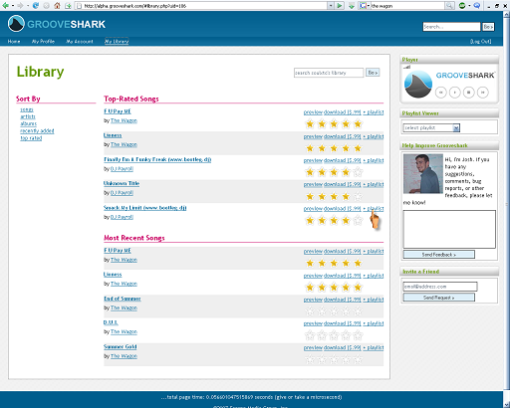The width and height of the screenshot is (510, 408).
Task: Rate top-rated F U Pay ME one star
Action: pyautogui.click(x=310, y=124)
